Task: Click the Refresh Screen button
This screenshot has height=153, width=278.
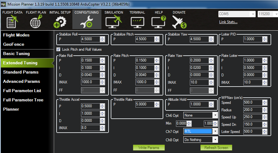Action: [216, 147]
